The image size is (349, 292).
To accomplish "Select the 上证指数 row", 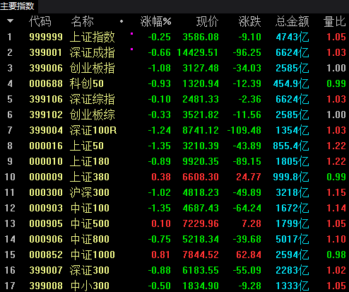I will (174, 37).
